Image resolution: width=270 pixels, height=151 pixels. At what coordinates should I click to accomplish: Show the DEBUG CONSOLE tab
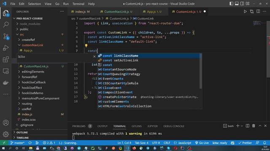[x=174, y=126]
